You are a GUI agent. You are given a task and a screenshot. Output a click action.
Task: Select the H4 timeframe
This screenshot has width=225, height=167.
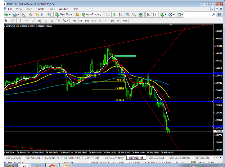[106, 21]
